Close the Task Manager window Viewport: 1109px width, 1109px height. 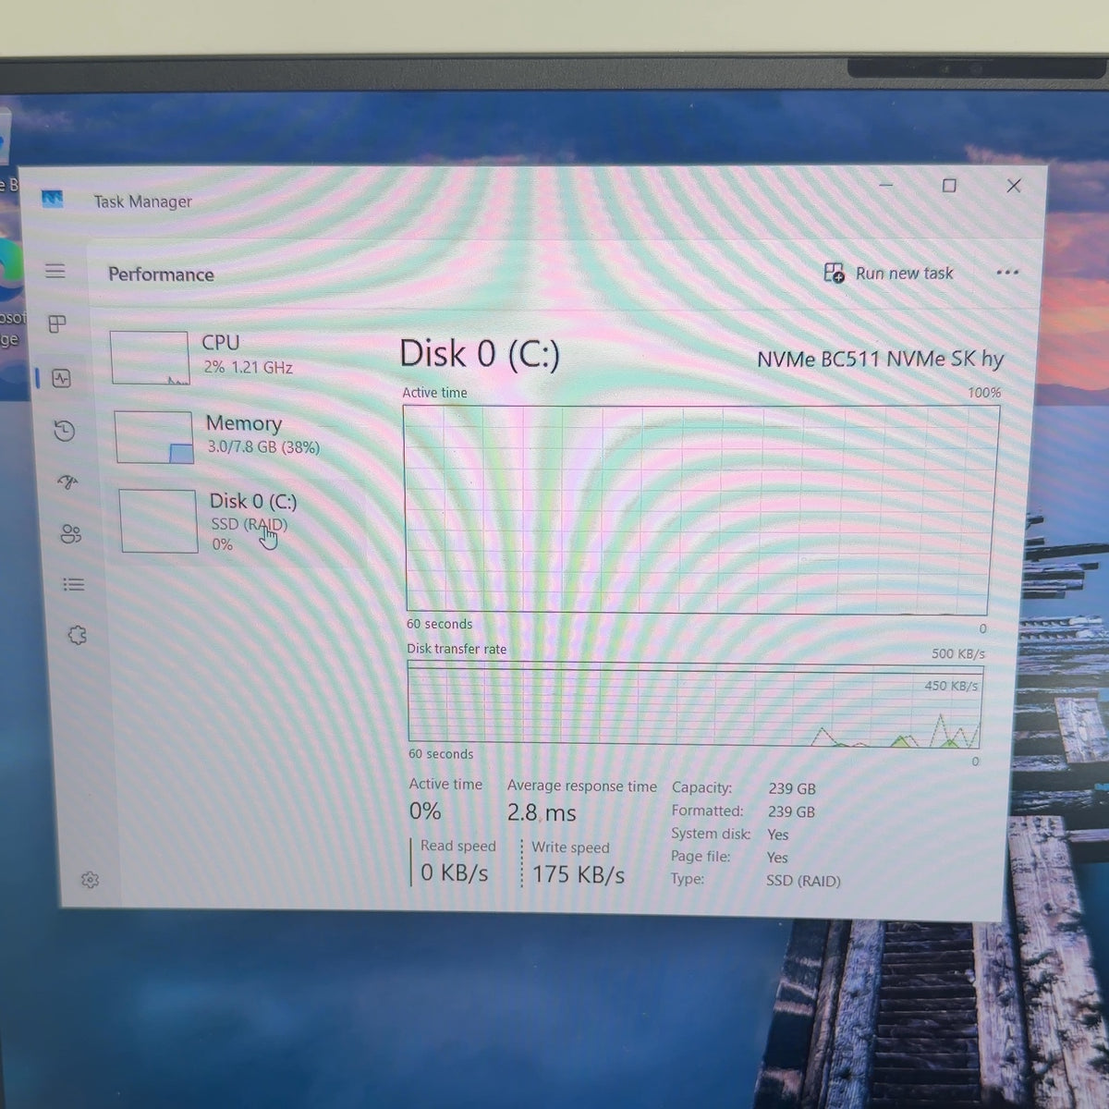[x=1014, y=186]
